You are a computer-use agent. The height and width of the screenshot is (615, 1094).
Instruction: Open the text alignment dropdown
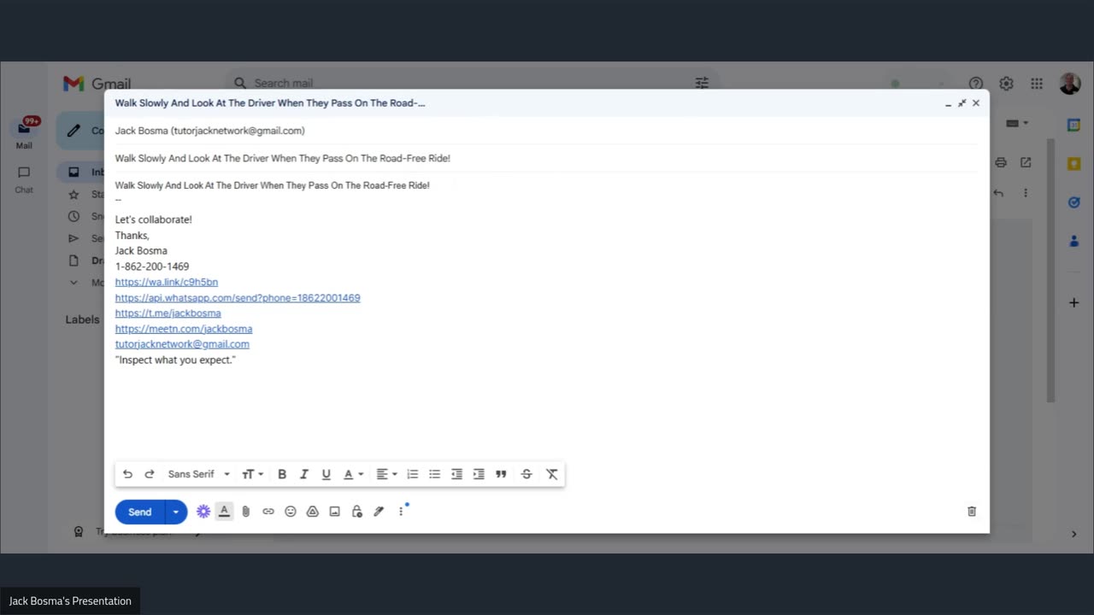tap(386, 474)
